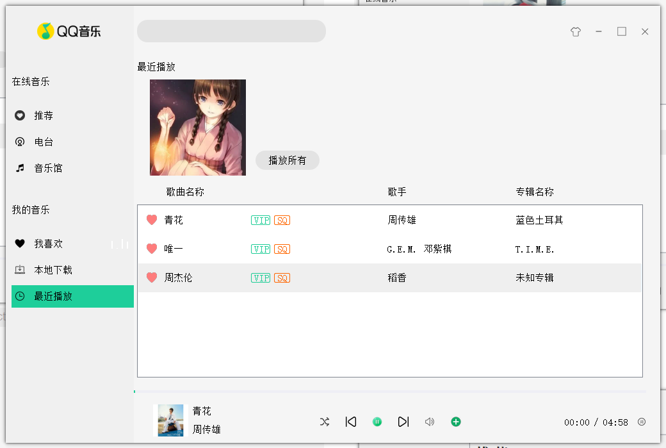Open 本地下载 local downloads
The image size is (666, 448).
pyautogui.click(x=72, y=270)
